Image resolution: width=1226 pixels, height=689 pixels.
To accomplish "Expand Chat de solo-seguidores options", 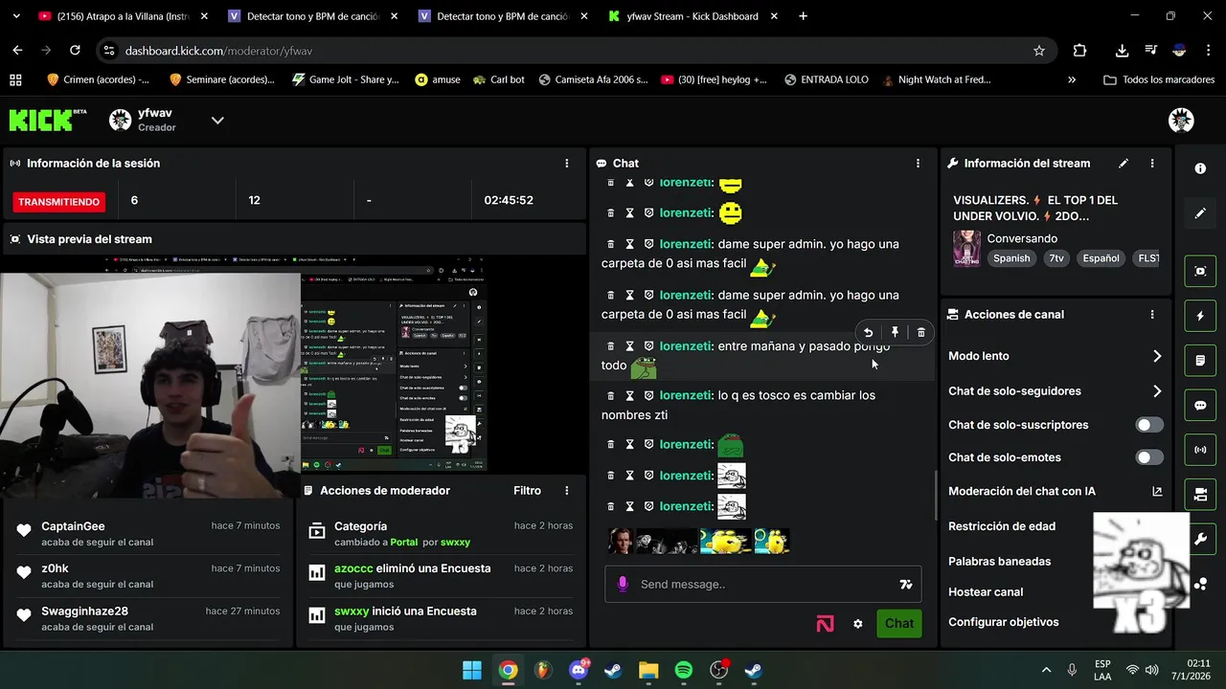I will pyautogui.click(x=1157, y=391).
